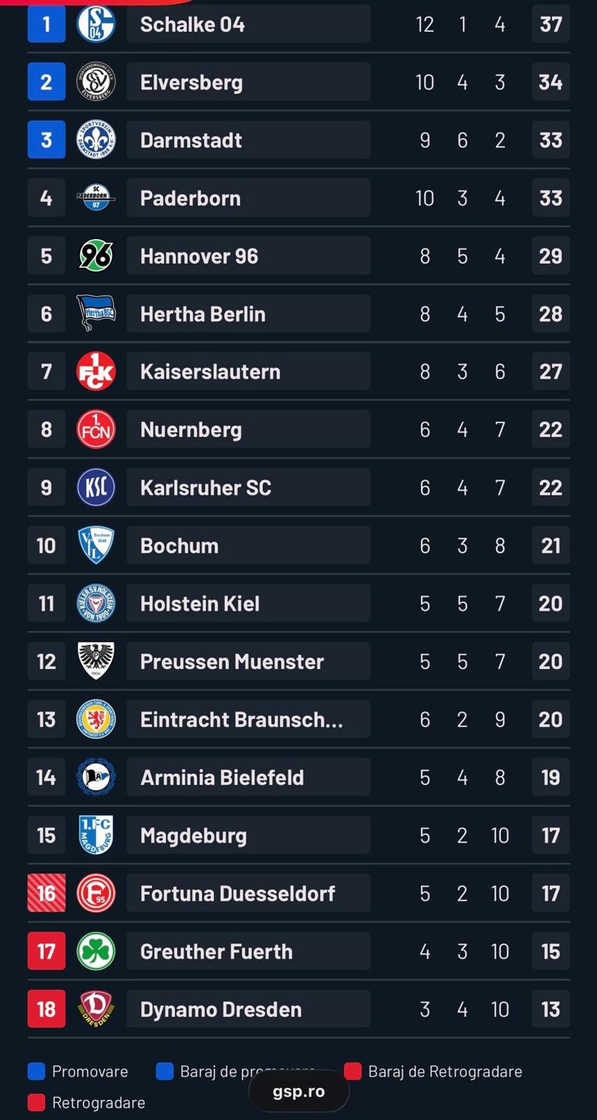
Task: Click the red Retrogradare legend swatch
Action: pyautogui.click(x=36, y=1103)
